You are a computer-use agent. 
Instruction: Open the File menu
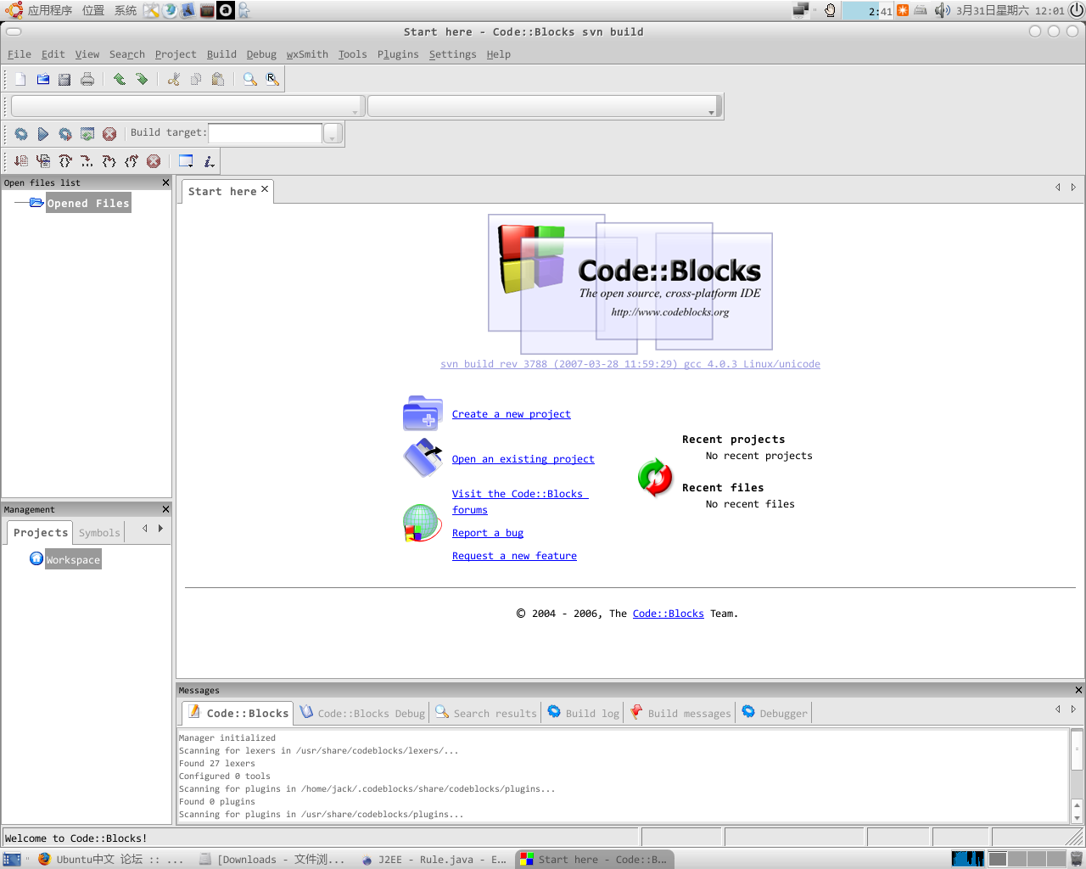point(20,54)
